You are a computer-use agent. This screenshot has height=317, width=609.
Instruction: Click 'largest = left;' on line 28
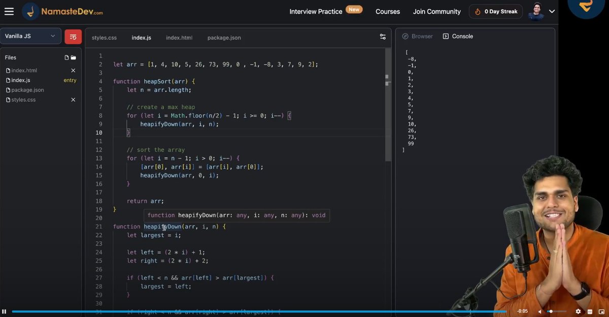(x=166, y=287)
